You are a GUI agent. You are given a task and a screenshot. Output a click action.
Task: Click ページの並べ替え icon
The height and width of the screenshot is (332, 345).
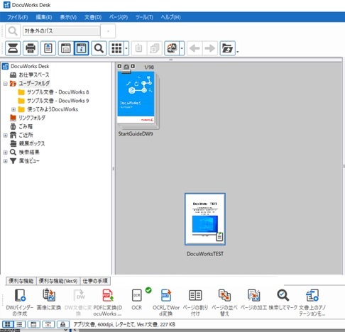tap(224, 295)
